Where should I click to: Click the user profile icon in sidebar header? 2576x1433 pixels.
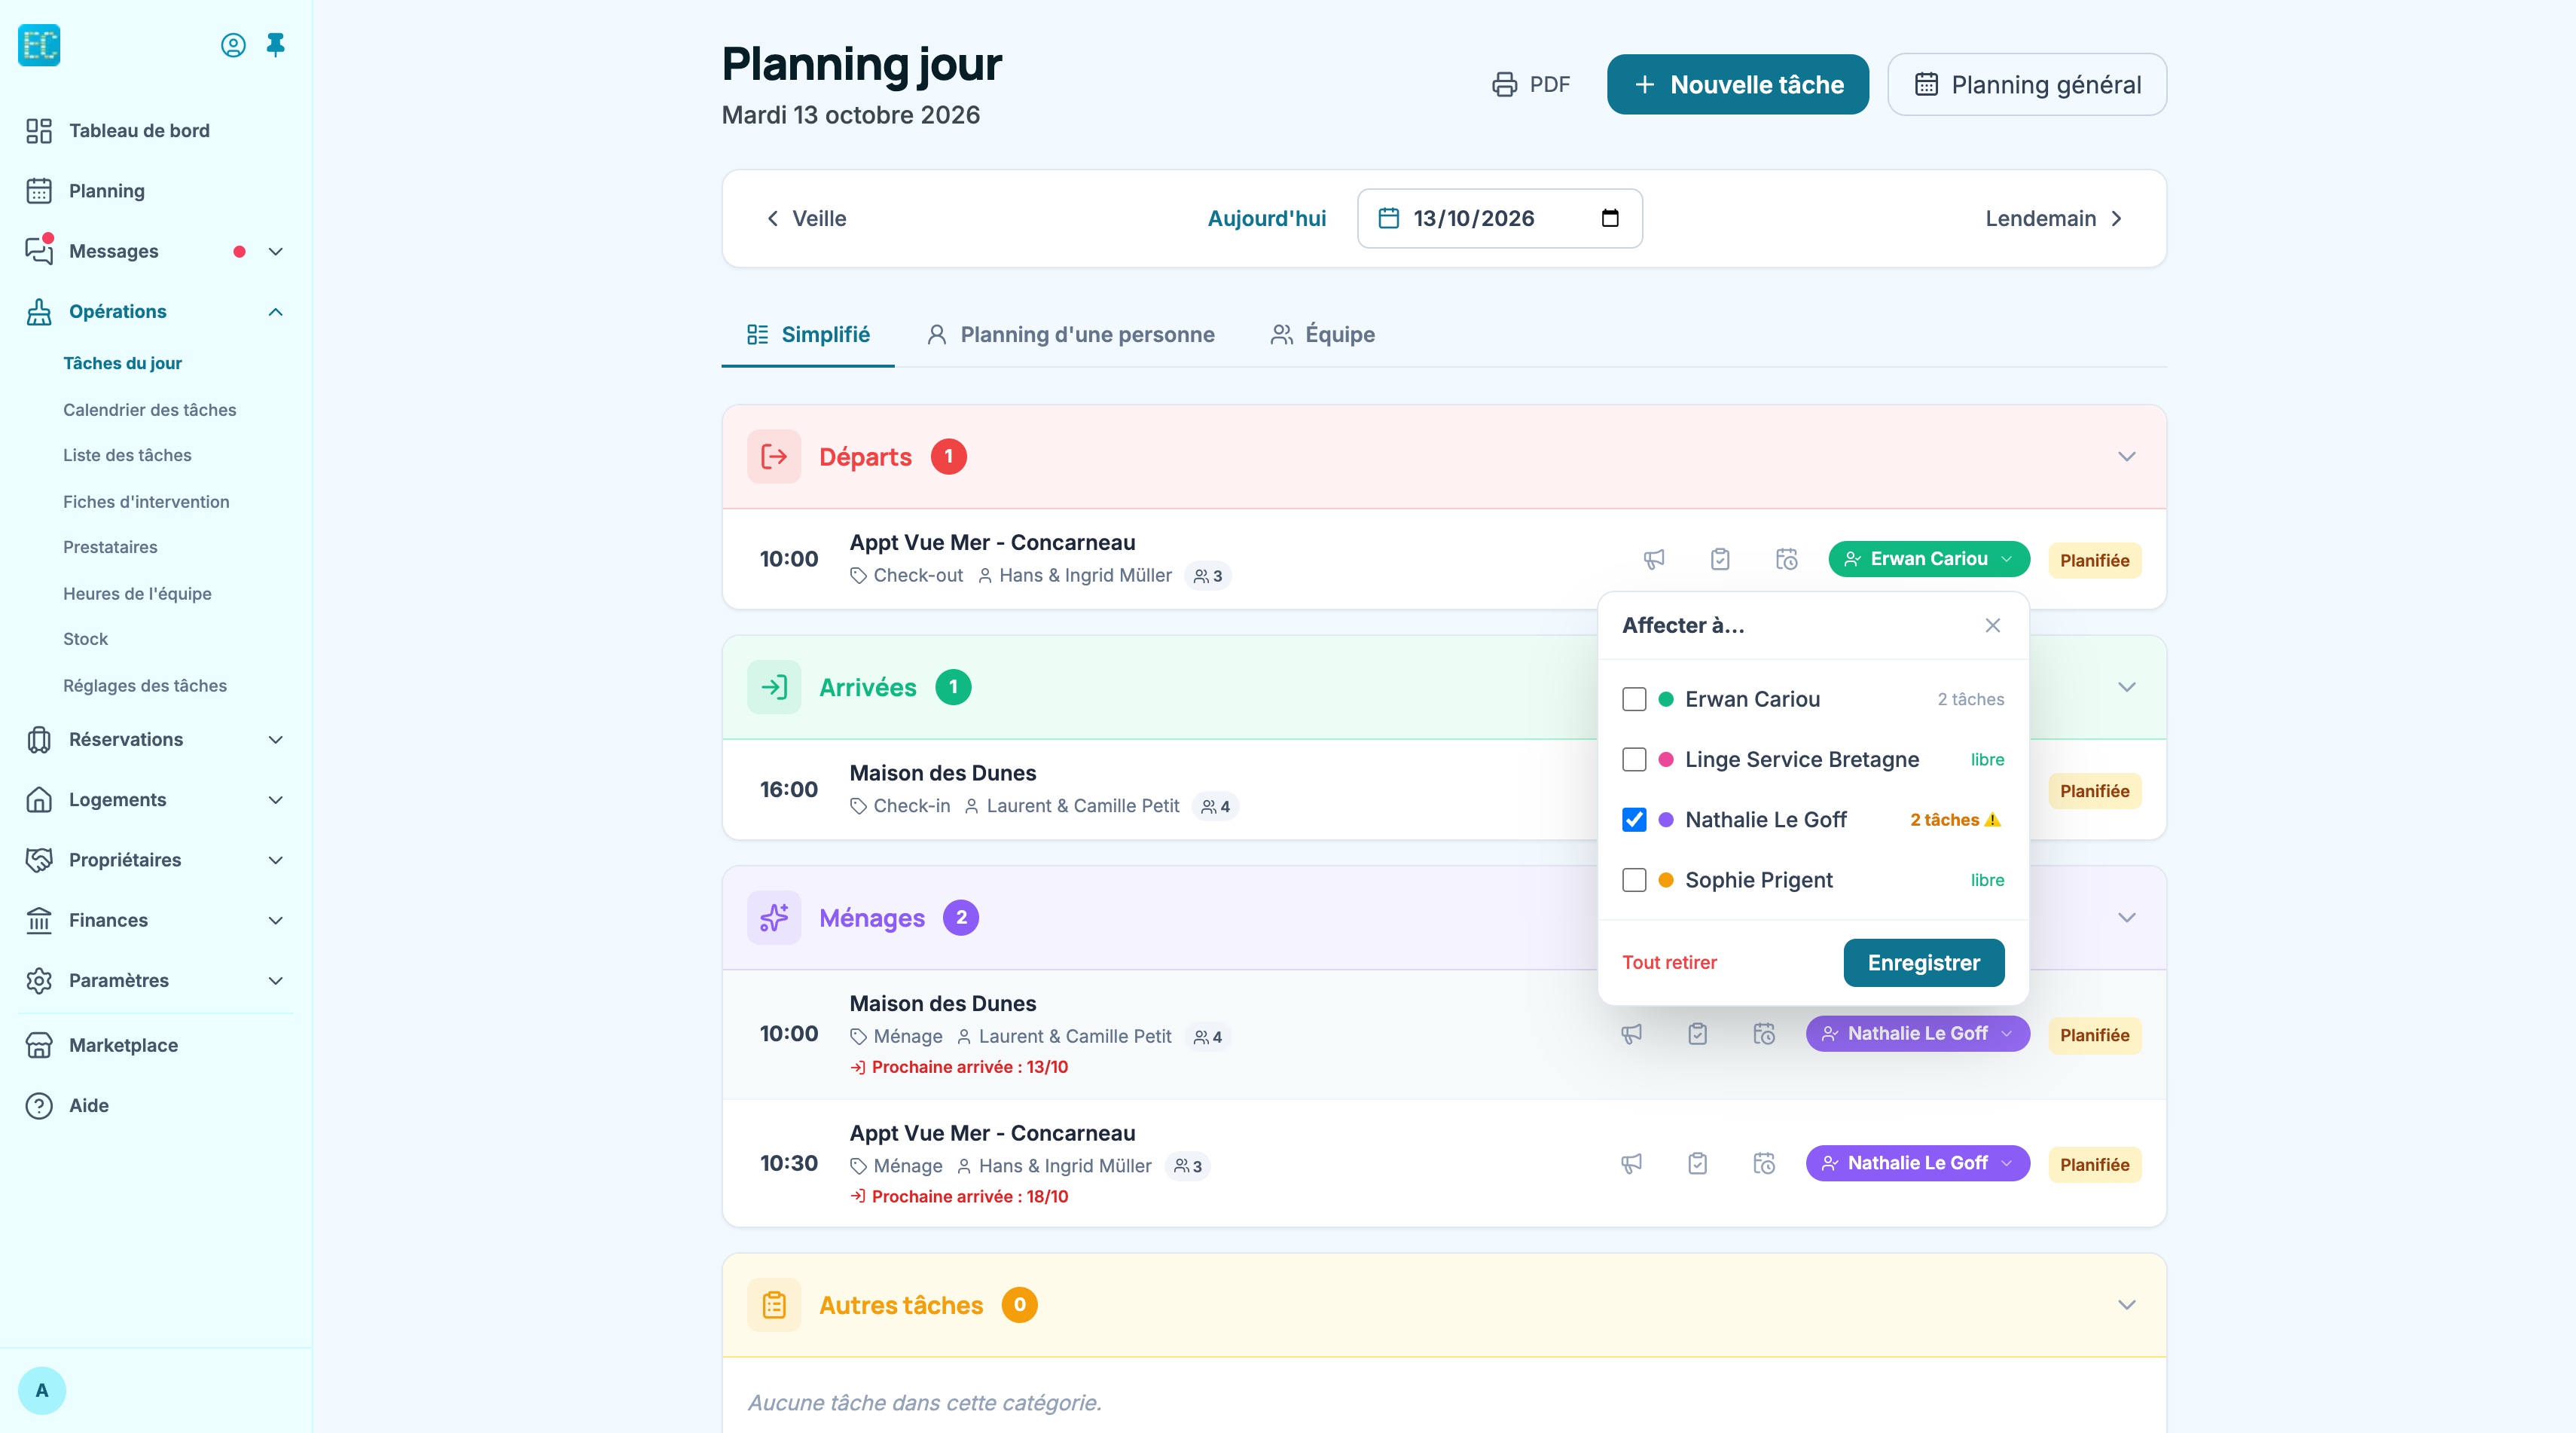pyautogui.click(x=233, y=45)
